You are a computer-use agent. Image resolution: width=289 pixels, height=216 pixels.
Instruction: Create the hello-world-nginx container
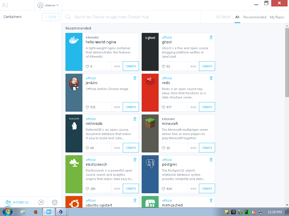[131, 66]
